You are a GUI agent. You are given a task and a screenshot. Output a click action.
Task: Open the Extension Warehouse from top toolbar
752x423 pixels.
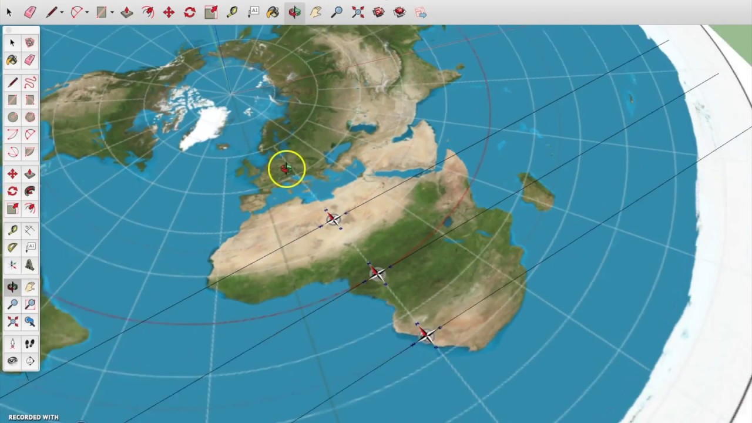[399, 12]
